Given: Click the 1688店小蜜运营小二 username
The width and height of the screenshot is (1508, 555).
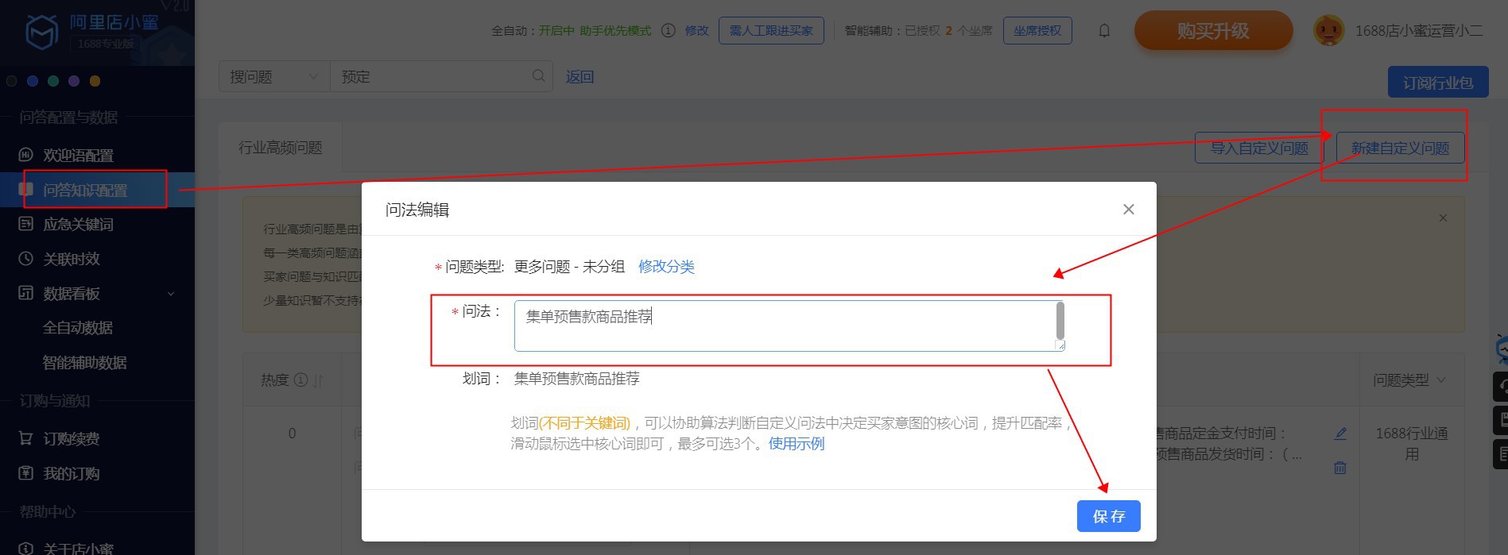Looking at the screenshot, I should coord(1419,31).
